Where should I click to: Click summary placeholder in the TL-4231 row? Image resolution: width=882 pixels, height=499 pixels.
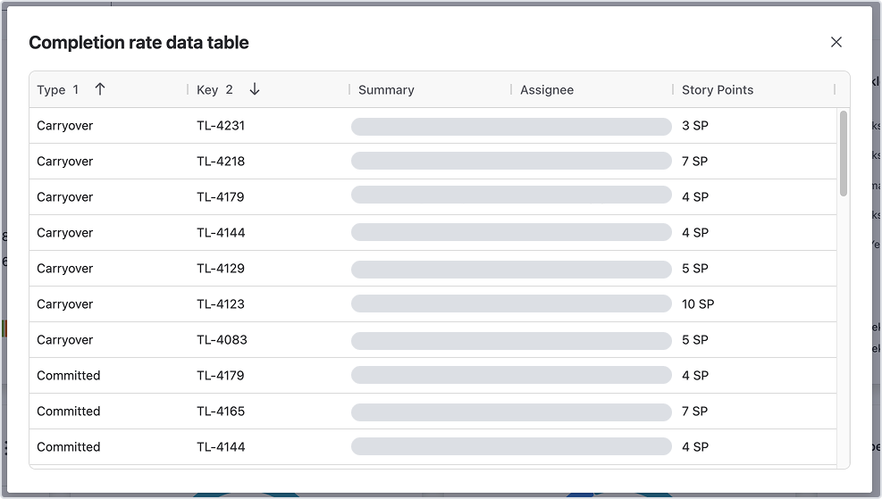510,127
